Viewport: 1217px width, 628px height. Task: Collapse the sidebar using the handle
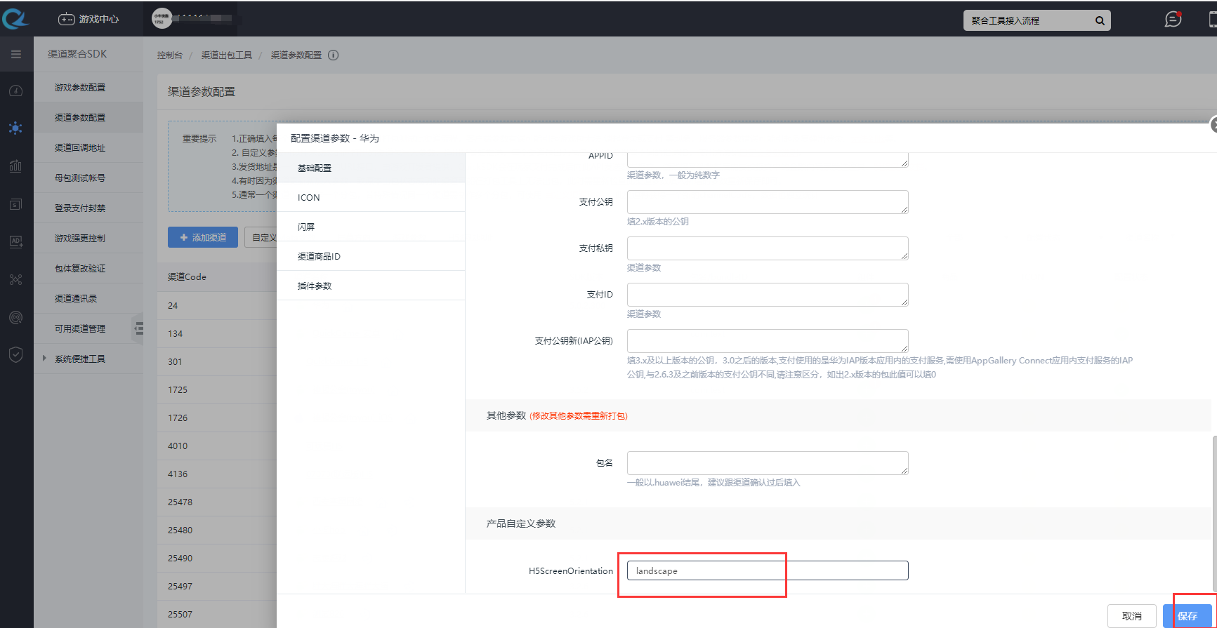point(138,328)
